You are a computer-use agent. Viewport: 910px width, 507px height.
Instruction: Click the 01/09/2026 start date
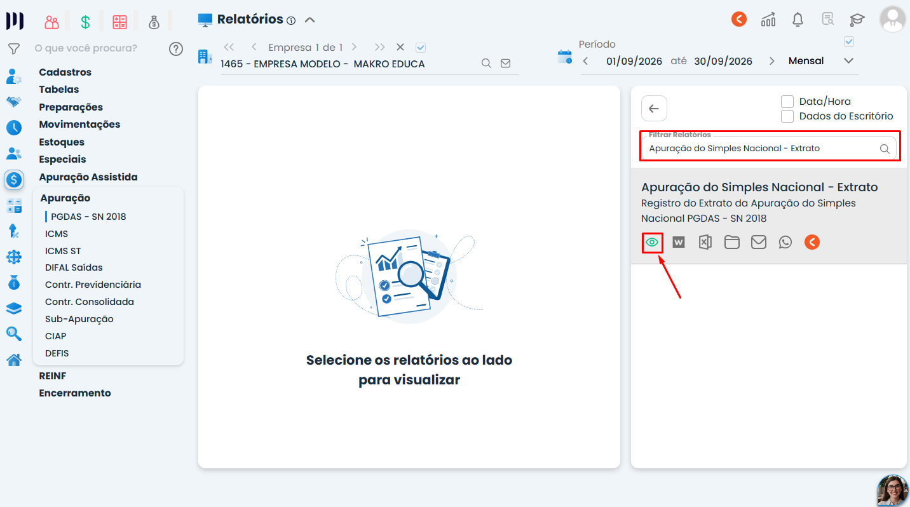pyautogui.click(x=634, y=61)
